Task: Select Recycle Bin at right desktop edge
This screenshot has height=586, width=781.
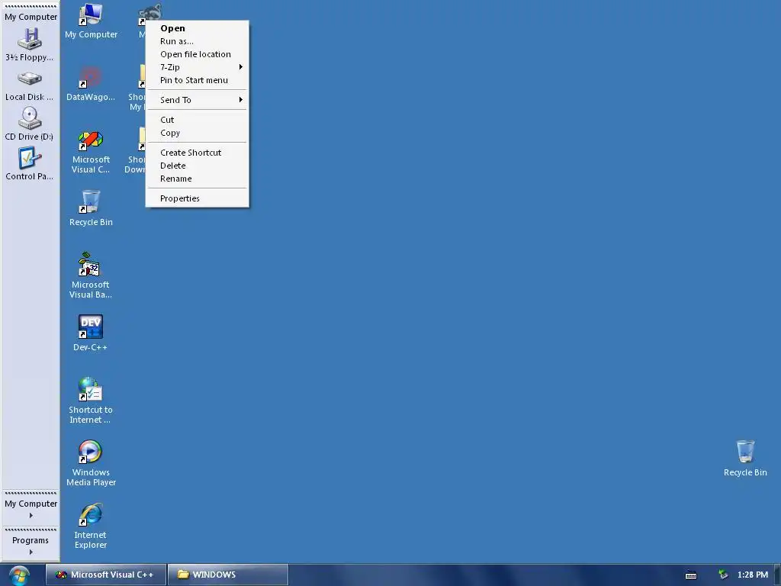Action: click(x=745, y=459)
